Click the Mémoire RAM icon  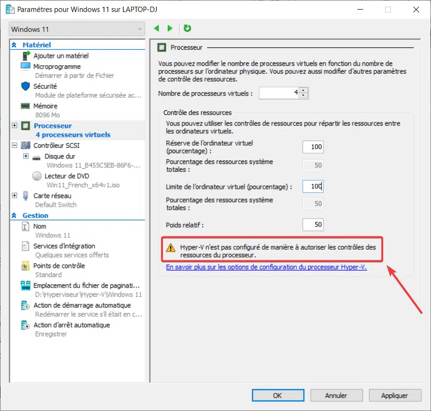click(x=25, y=106)
